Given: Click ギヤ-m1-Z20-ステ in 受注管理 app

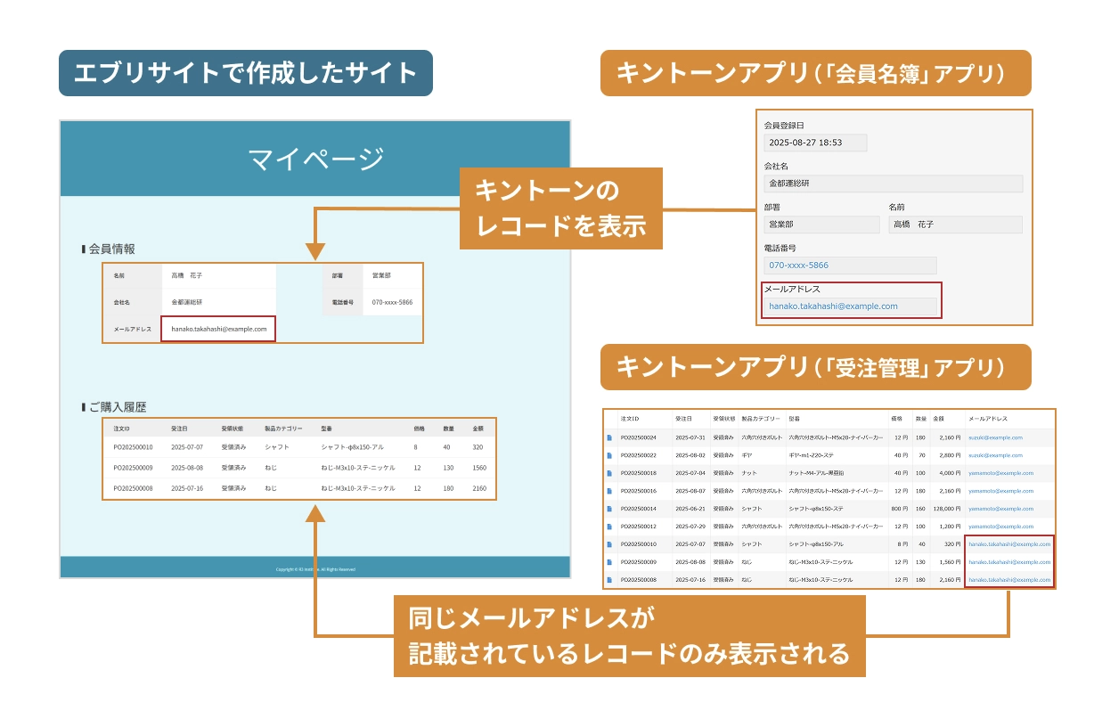Looking at the screenshot, I should 810,455.
